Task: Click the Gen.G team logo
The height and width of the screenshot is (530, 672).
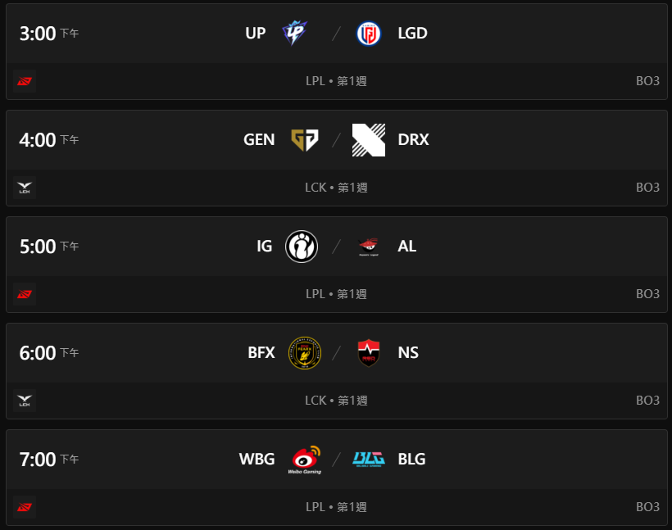Action: click(304, 139)
